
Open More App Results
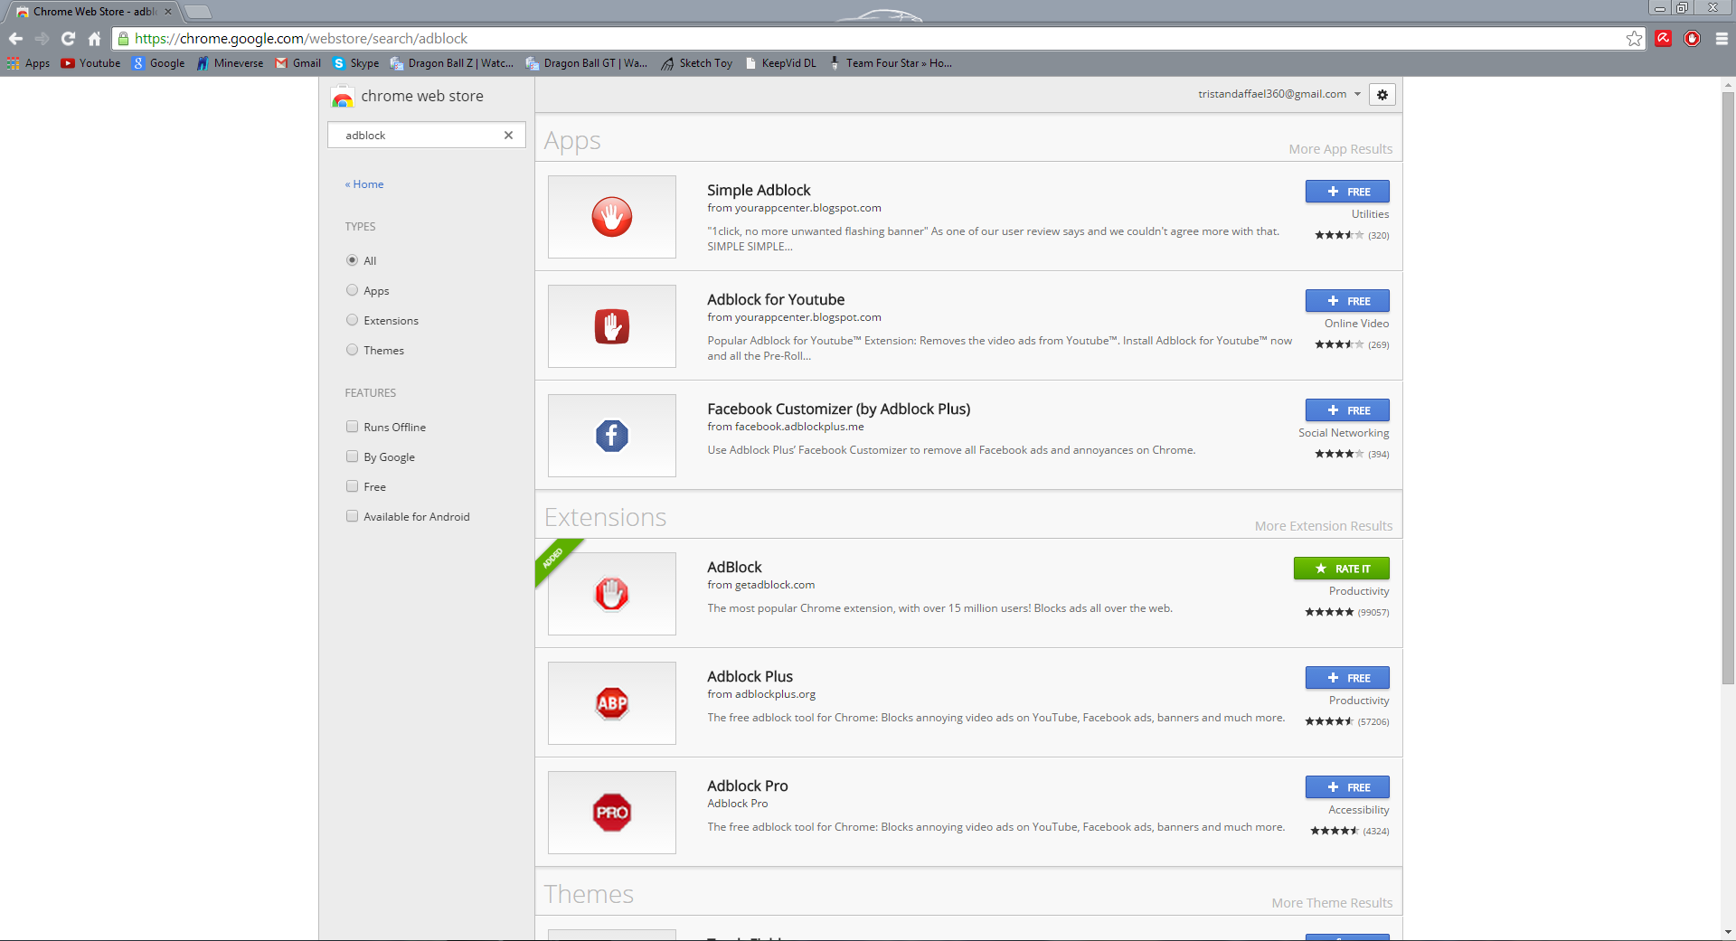click(1341, 149)
